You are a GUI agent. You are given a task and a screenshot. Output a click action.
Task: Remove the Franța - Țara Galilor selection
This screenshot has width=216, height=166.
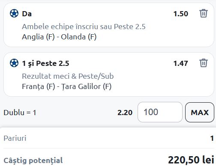pos(204,63)
